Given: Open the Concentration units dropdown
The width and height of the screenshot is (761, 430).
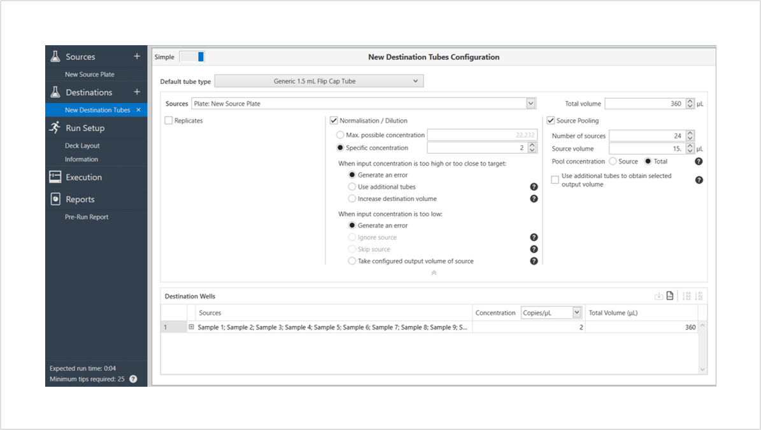Looking at the screenshot, I should [551, 313].
